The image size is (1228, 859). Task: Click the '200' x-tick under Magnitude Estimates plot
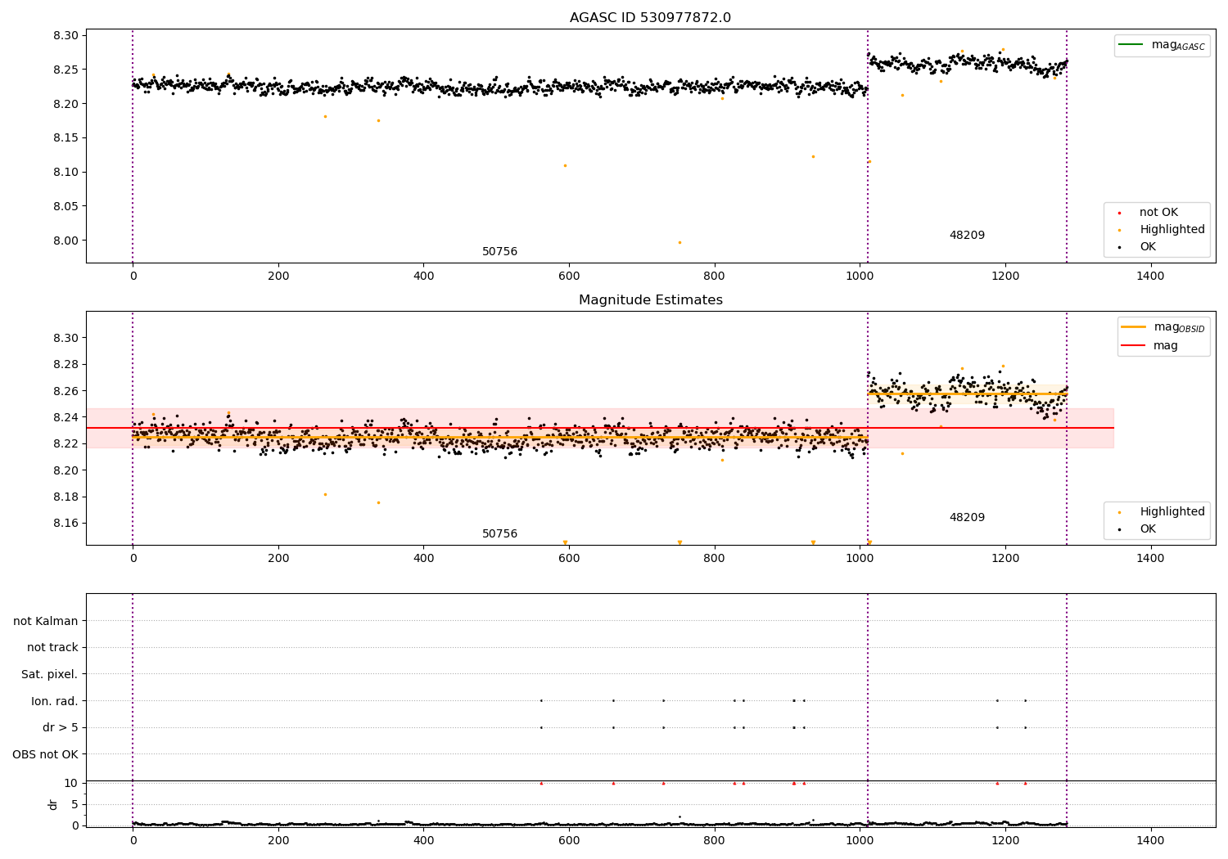[x=278, y=559]
